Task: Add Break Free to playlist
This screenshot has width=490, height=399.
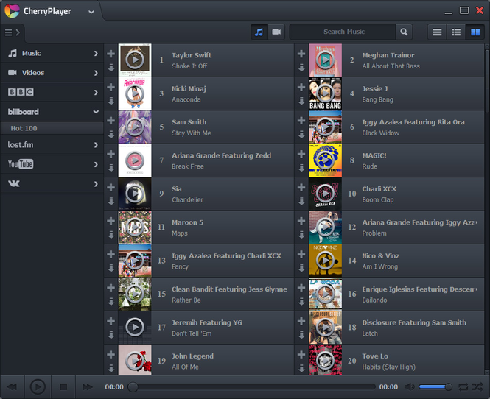Action: click(111, 154)
